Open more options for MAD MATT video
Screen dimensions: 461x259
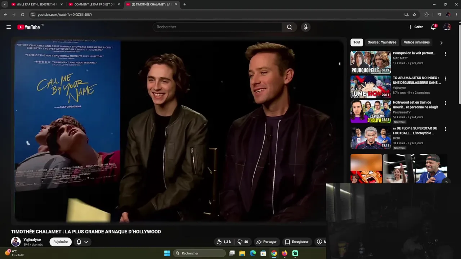(x=445, y=54)
